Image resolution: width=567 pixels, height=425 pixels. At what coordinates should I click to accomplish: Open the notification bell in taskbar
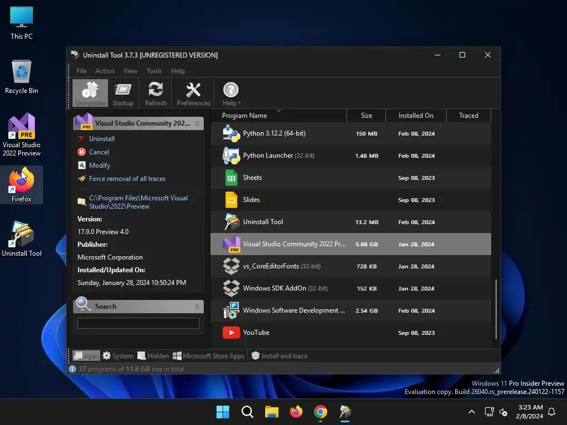(x=552, y=412)
